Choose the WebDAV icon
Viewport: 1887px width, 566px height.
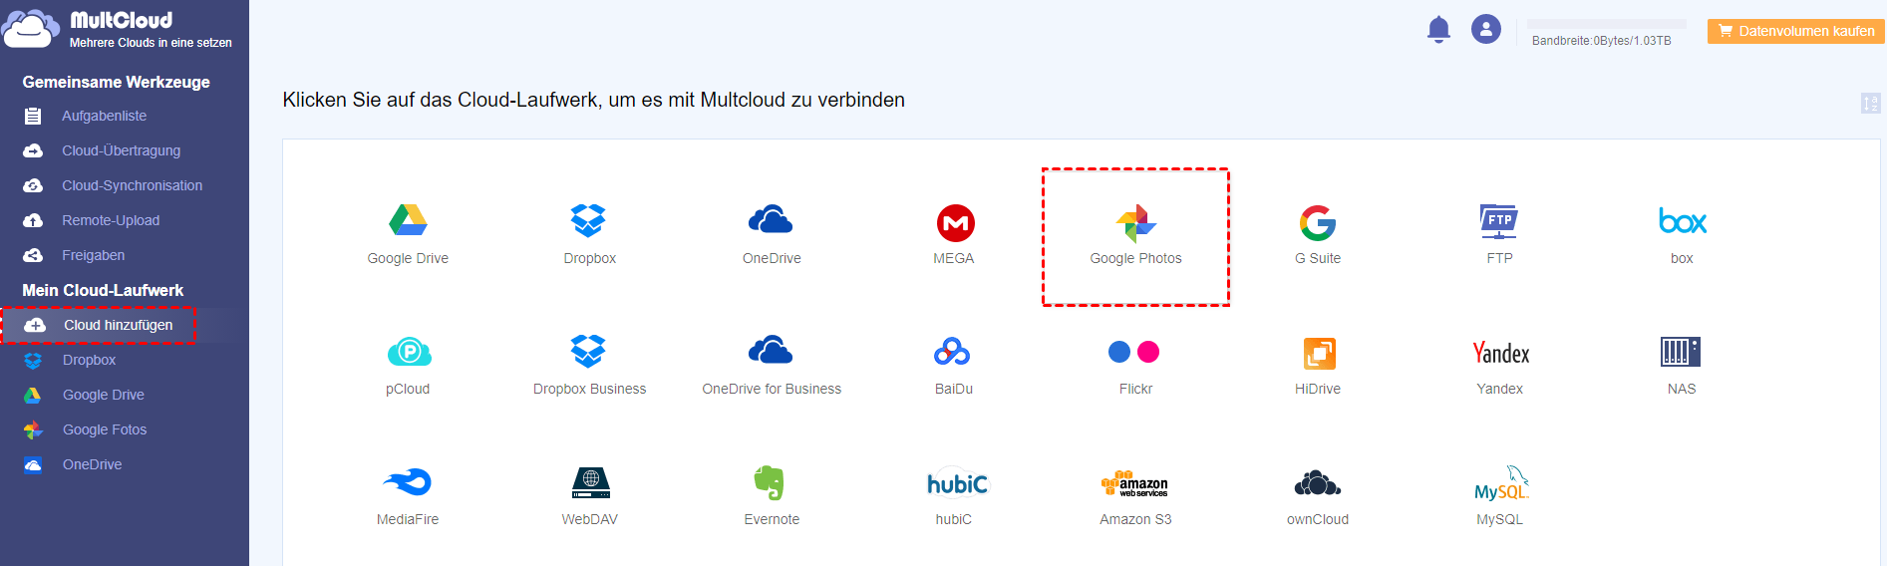point(590,482)
